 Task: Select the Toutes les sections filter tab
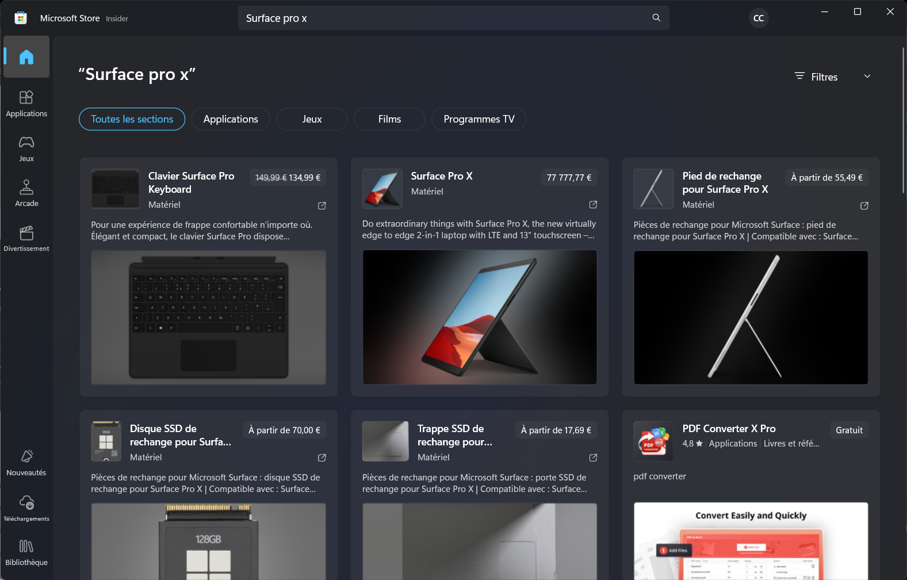(132, 119)
